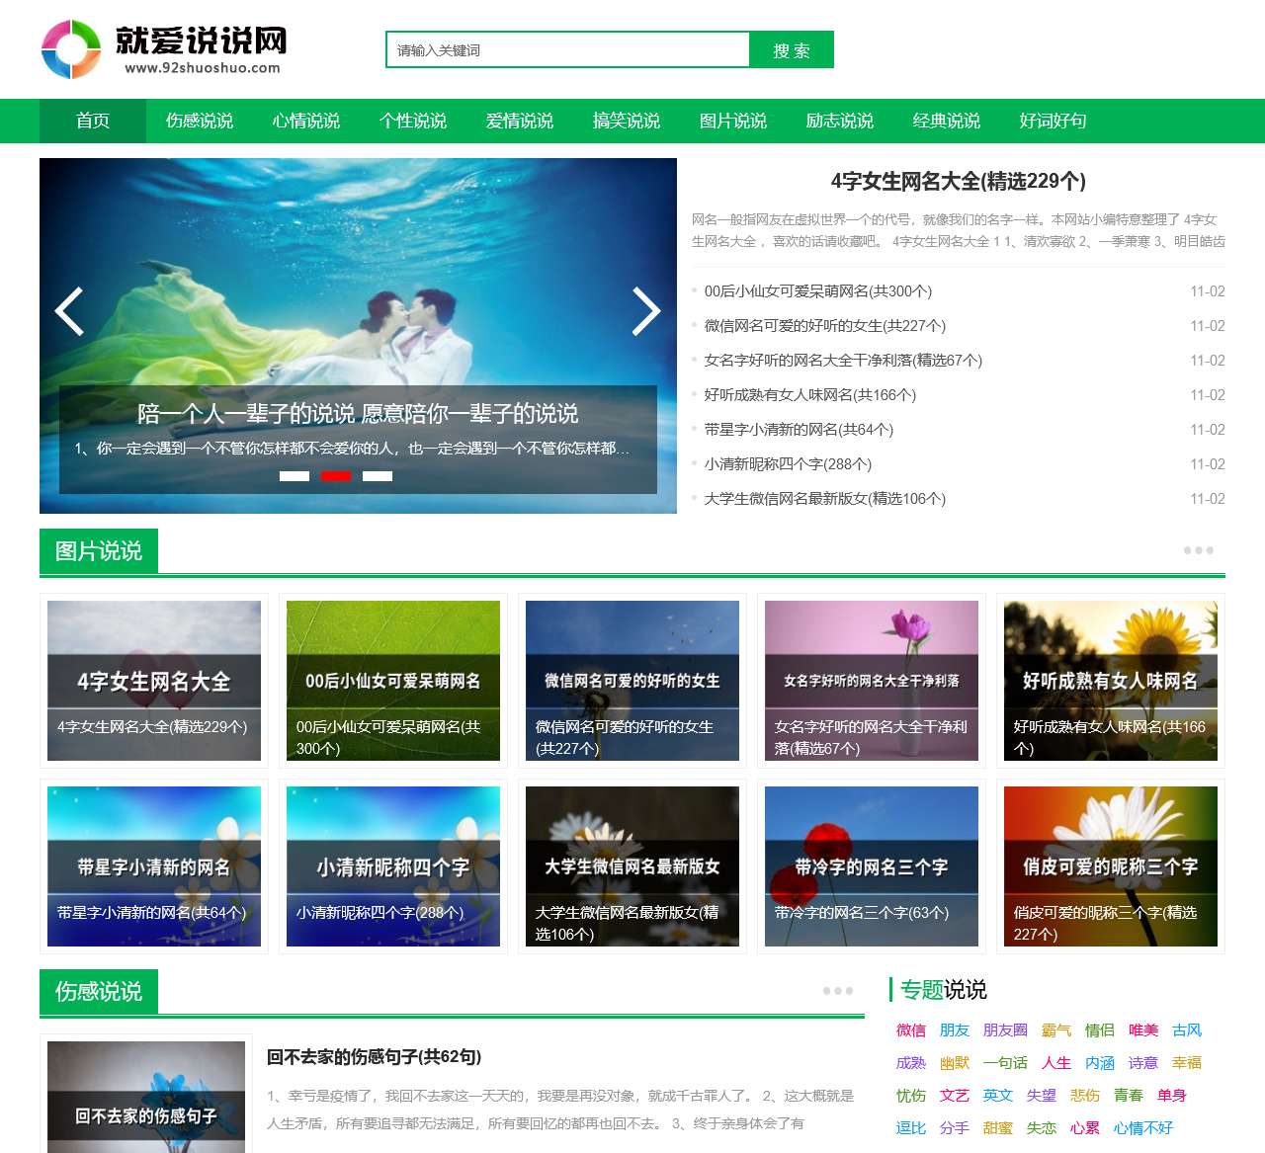1265x1153 pixels.
Task: Select the 古风 topic tag
Action: [1187, 1030]
